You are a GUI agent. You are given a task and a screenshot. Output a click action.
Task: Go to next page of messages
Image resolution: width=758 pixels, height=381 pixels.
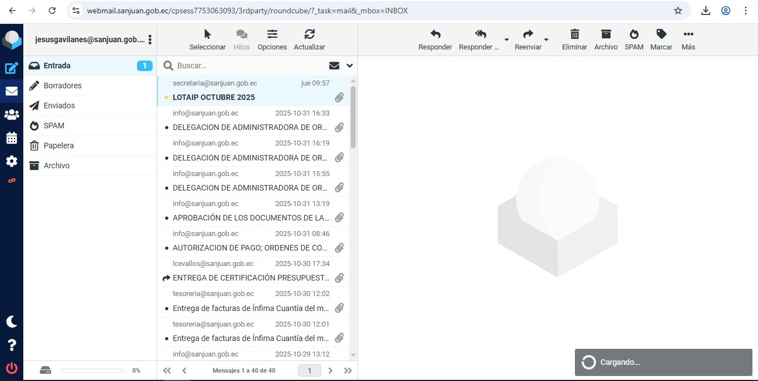pyautogui.click(x=331, y=370)
